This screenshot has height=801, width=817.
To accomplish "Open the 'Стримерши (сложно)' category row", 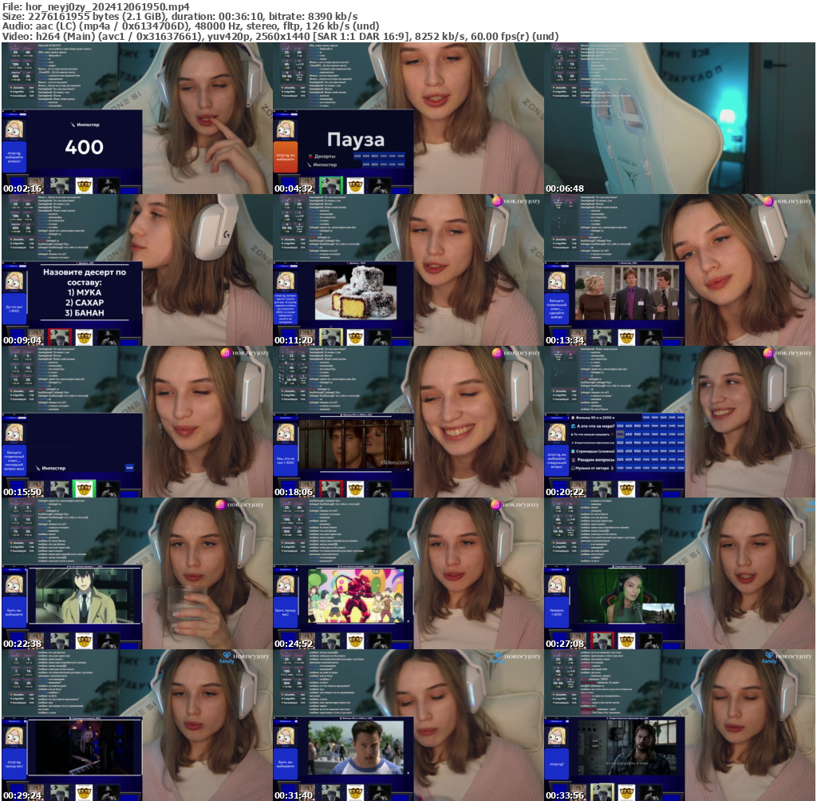I will [x=594, y=450].
